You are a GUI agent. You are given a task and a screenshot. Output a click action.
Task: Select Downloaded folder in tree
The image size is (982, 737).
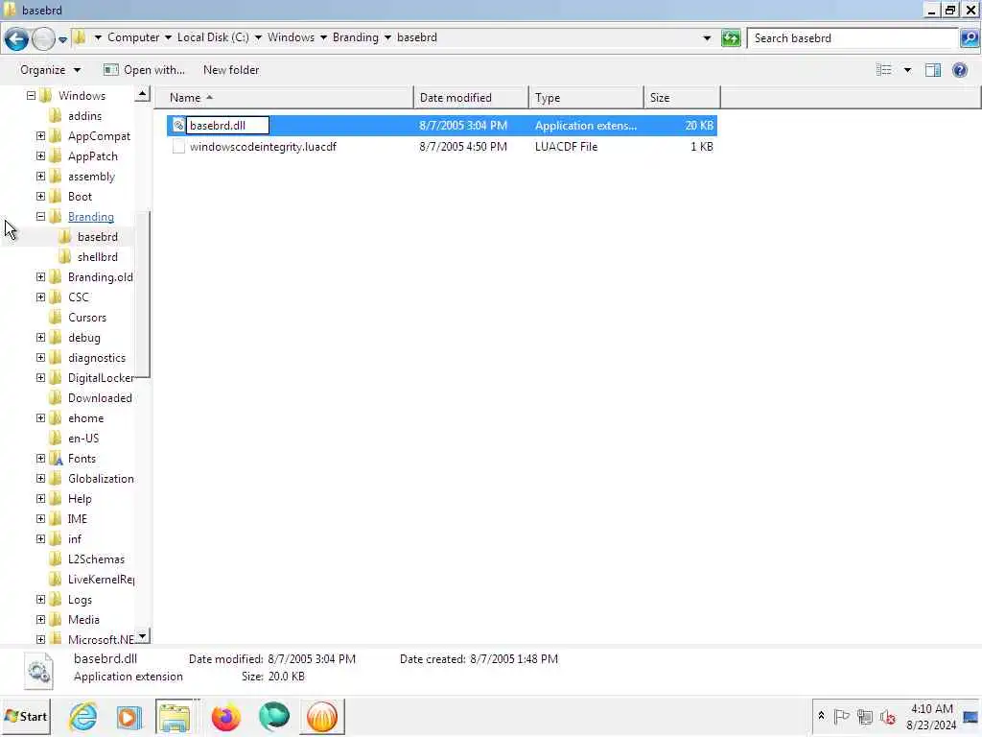100,398
